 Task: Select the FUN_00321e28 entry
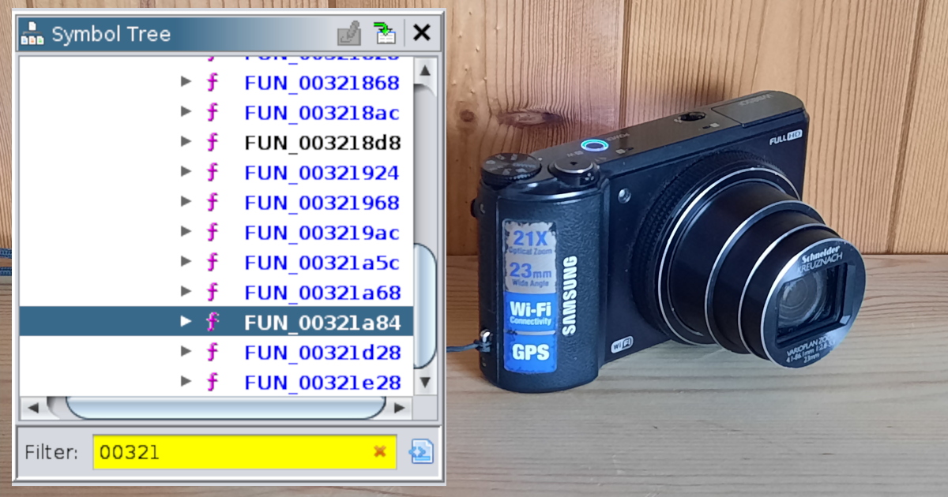322,383
